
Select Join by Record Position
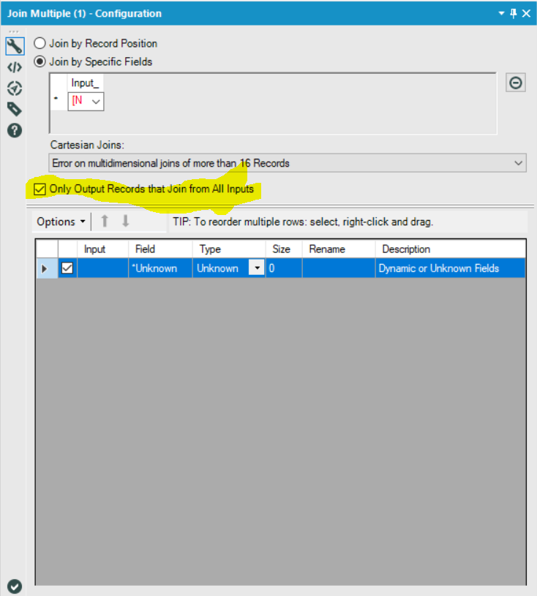95,43
